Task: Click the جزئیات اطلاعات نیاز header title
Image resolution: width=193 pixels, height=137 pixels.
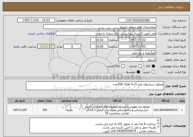Action: (x=171, y=7)
